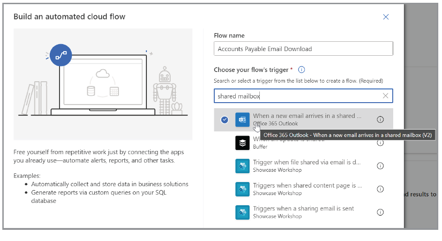The image size is (442, 241).
Task: Clear the shared mailbox search text
Action: click(385, 96)
